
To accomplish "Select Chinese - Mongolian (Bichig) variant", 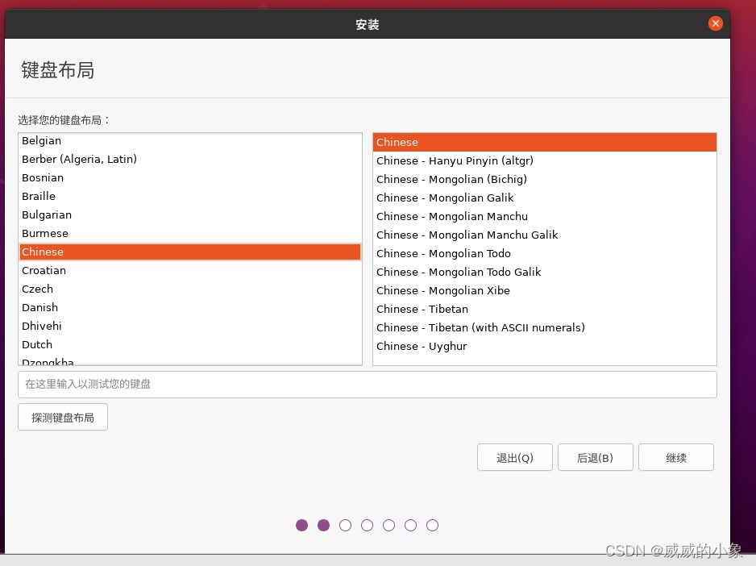I will [x=544, y=180].
